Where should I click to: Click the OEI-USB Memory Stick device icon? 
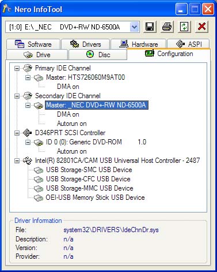(x=39, y=198)
